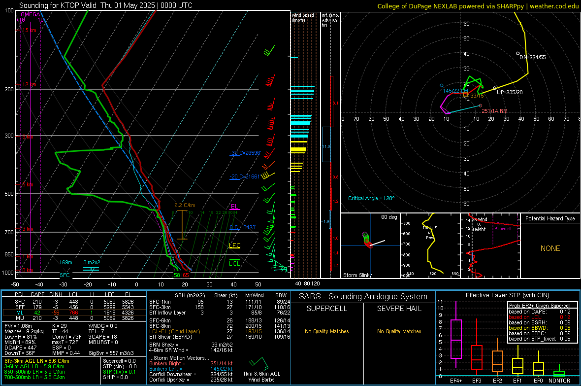Click the "Prob EF2+ Given Supercell" heading
Image resolution: width=581 pixels, height=386 pixels.
(x=540, y=306)
